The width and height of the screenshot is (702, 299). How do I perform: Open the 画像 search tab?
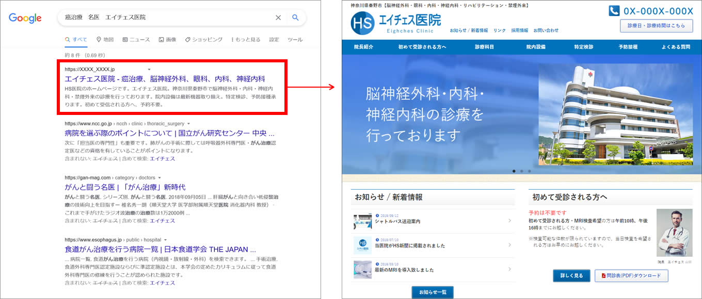point(167,40)
